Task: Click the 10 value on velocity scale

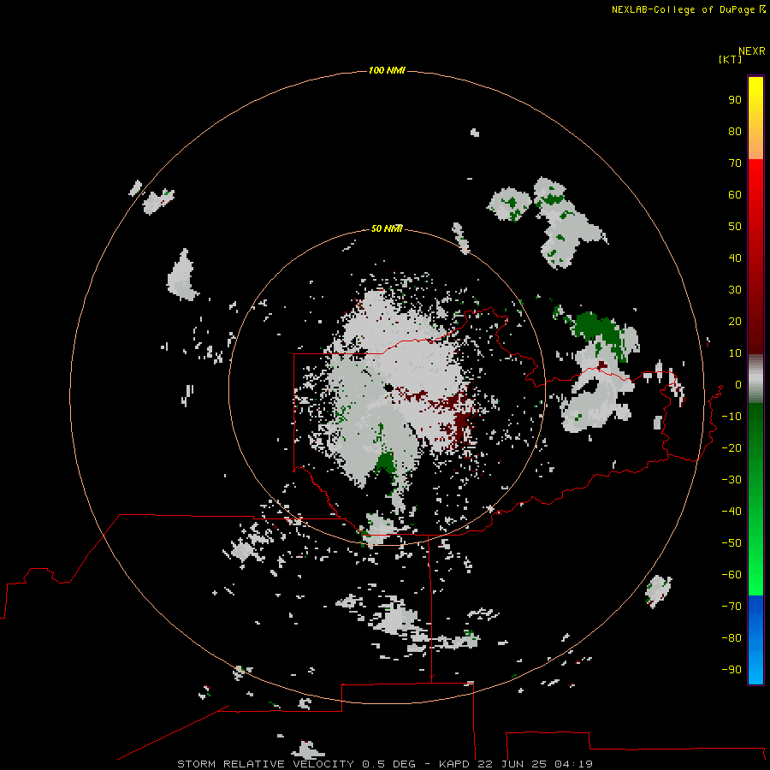Action: point(735,353)
